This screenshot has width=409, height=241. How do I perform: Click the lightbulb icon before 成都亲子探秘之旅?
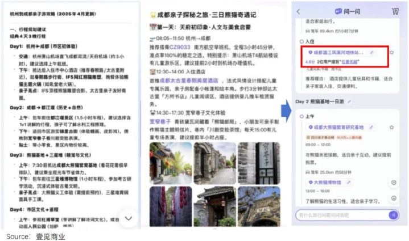(153, 15)
